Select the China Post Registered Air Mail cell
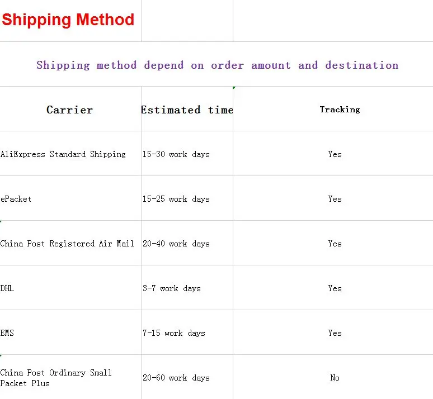 [x=67, y=244]
